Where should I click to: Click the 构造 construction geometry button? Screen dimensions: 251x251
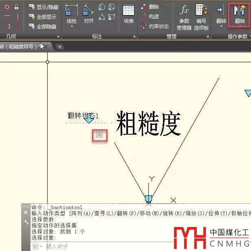[150, 17]
